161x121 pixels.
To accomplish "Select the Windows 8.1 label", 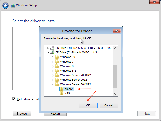I will (68, 71).
